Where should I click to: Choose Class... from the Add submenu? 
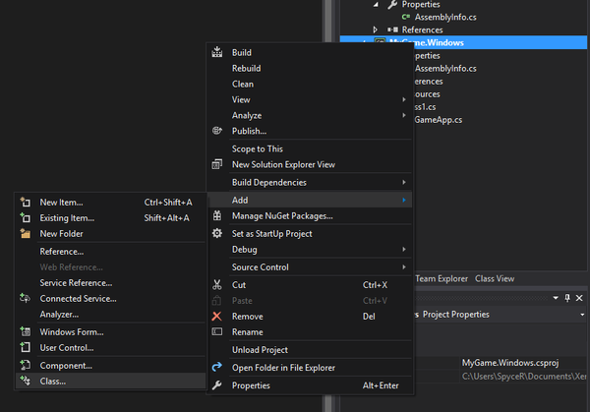point(53,381)
